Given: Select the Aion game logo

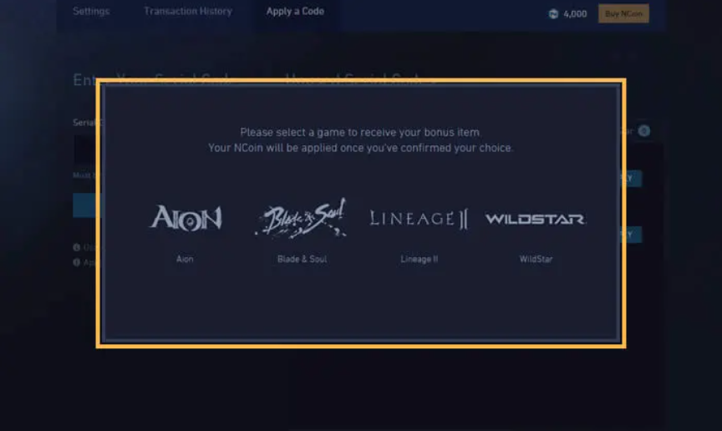Looking at the screenshot, I should click(186, 217).
